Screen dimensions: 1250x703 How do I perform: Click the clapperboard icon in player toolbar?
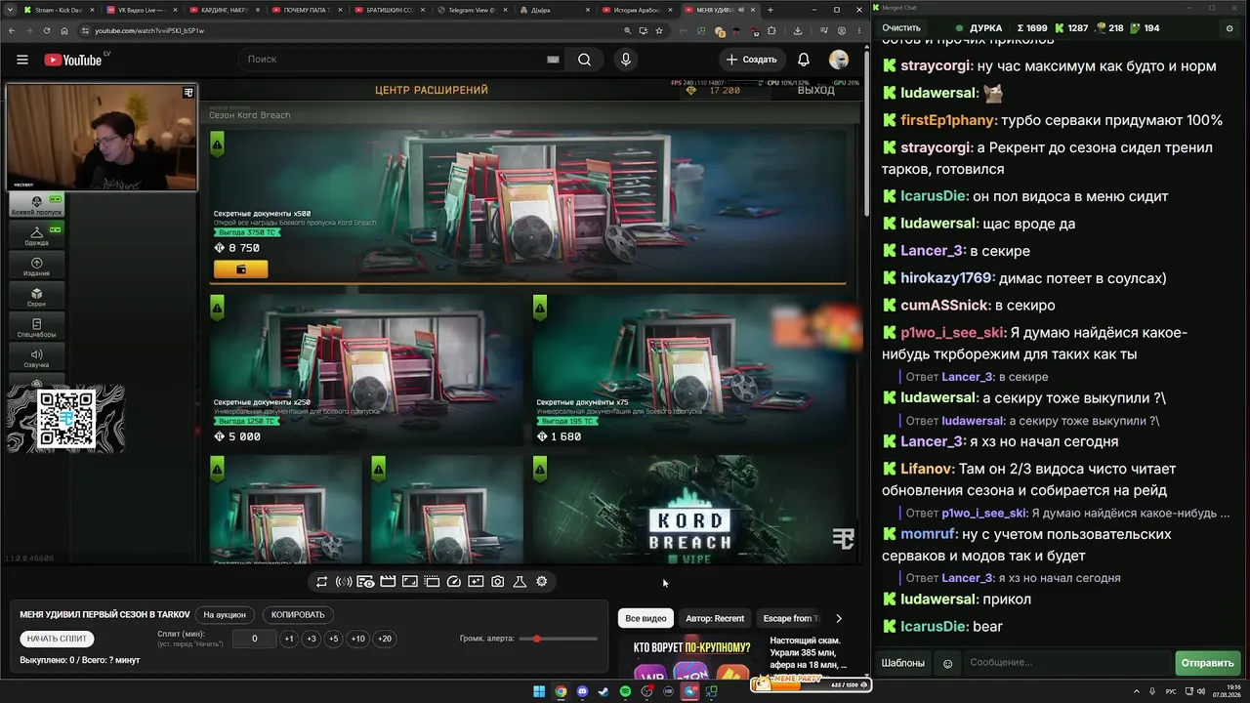(388, 582)
